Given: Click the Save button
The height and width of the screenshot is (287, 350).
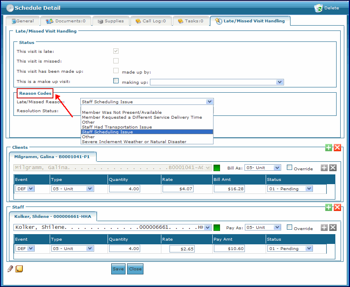Looking at the screenshot, I should [x=118, y=269].
